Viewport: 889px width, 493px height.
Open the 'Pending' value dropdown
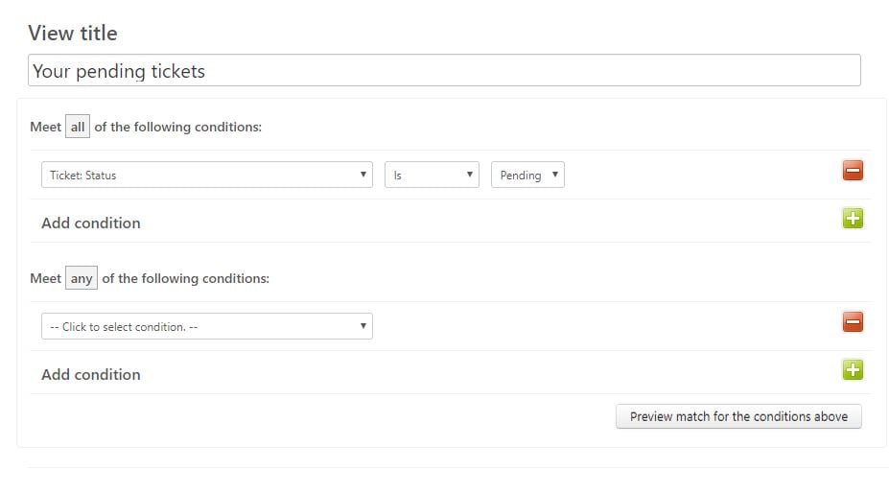click(527, 175)
